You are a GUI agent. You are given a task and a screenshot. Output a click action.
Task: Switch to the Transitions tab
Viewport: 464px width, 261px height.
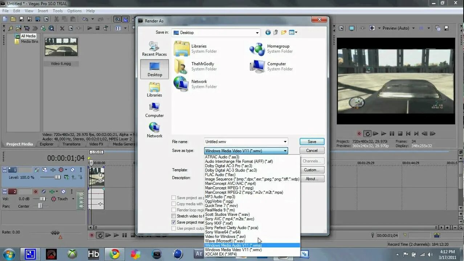coord(72,144)
